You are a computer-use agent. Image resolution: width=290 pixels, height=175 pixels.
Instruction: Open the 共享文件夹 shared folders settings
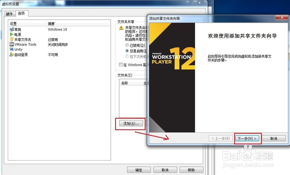point(12,39)
